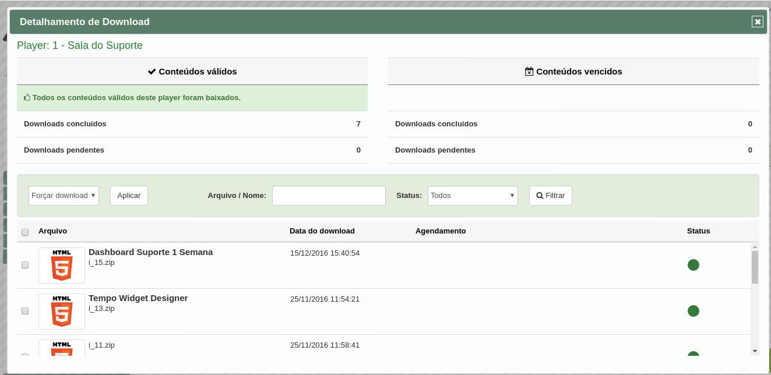Click Downloads concluídos under Conteúdos válidos

(x=65, y=124)
